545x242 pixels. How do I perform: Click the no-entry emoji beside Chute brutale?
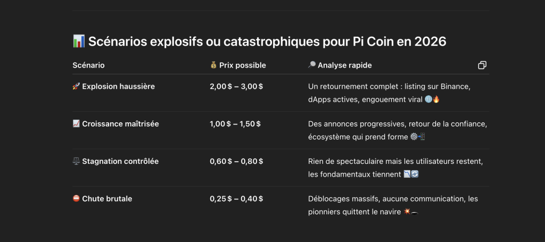[x=76, y=199]
